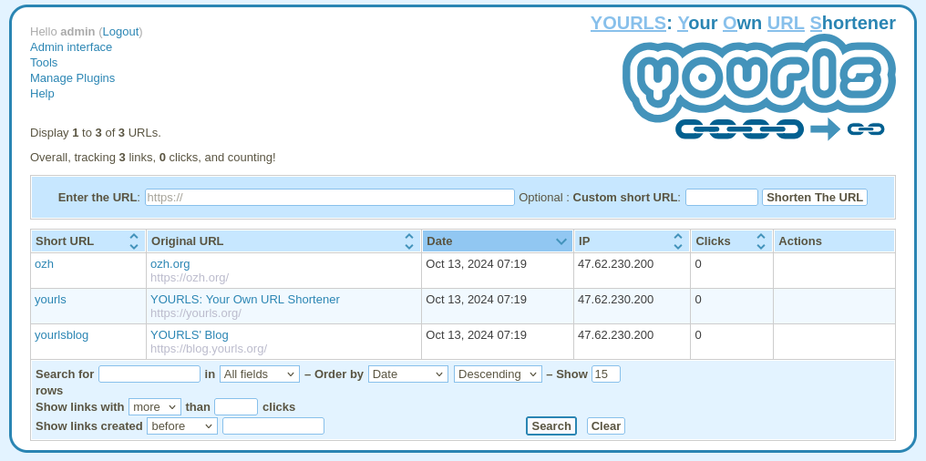
Task: Focus the Custom short URL field
Action: (722, 197)
